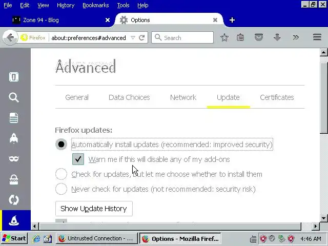Switch to the Update tab

(228, 97)
